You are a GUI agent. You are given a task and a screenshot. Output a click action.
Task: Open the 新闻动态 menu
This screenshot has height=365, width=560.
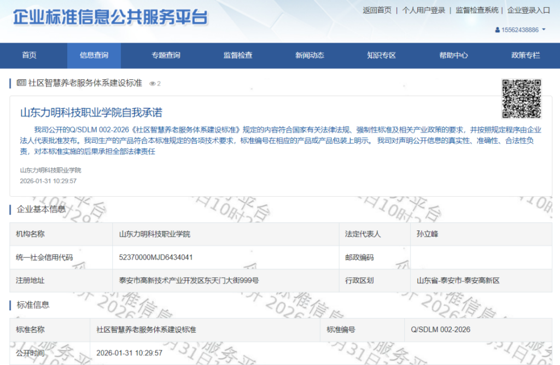click(x=310, y=55)
